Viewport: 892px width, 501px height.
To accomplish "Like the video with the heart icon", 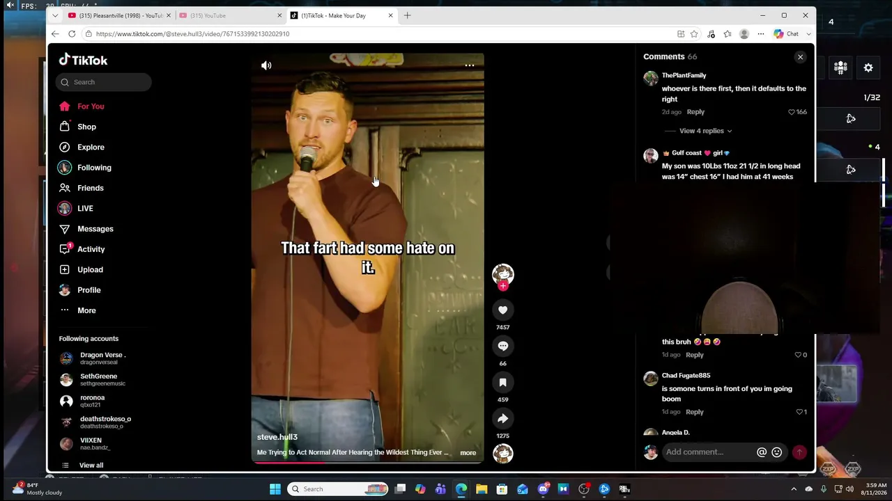I will click(503, 310).
